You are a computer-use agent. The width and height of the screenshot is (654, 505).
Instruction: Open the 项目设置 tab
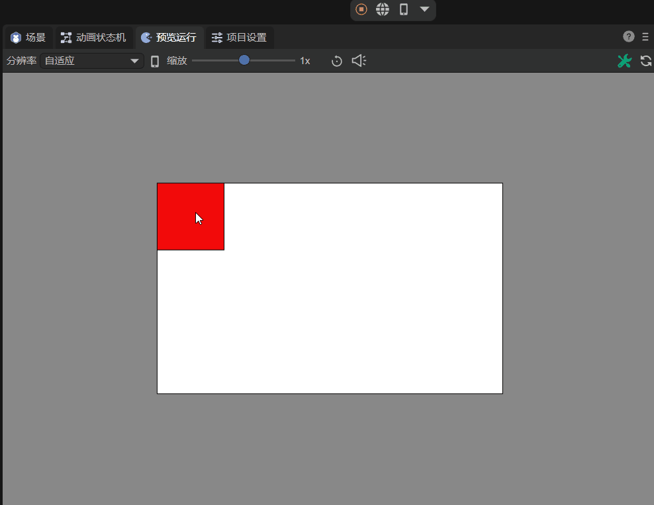239,38
